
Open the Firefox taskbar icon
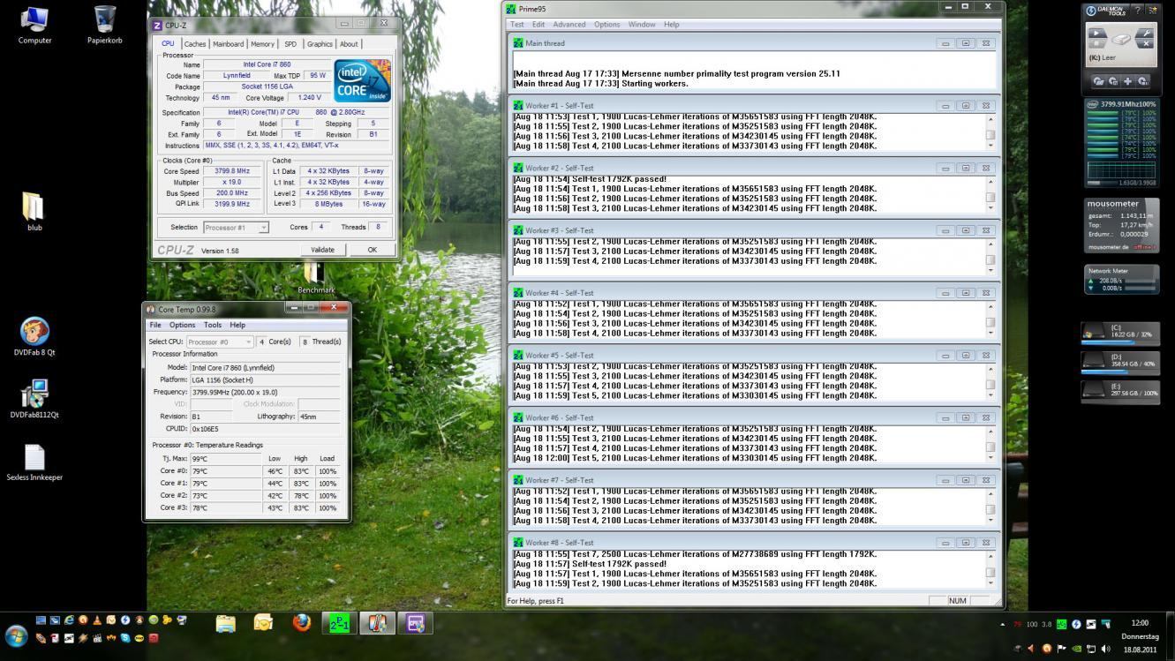pos(301,624)
